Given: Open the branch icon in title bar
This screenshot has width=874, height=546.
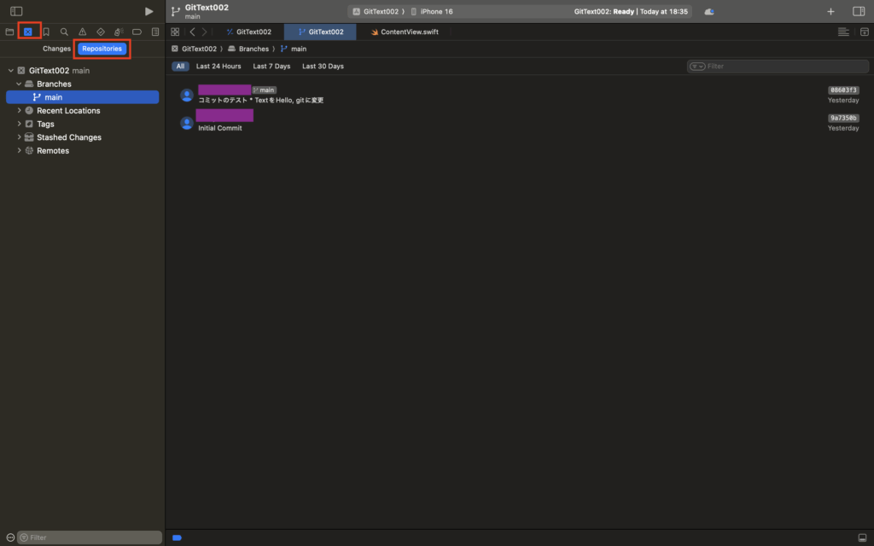Looking at the screenshot, I should coord(176,11).
